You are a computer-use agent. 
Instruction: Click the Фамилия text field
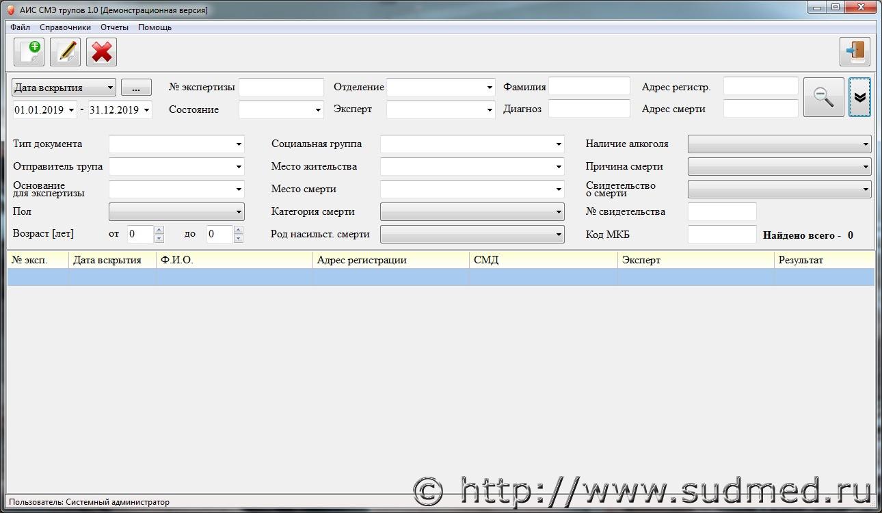589,86
